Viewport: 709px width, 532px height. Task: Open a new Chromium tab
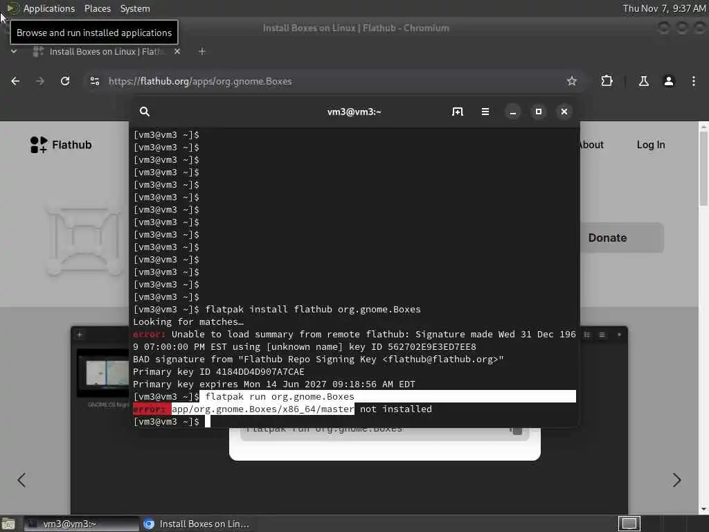coord(202,51)
